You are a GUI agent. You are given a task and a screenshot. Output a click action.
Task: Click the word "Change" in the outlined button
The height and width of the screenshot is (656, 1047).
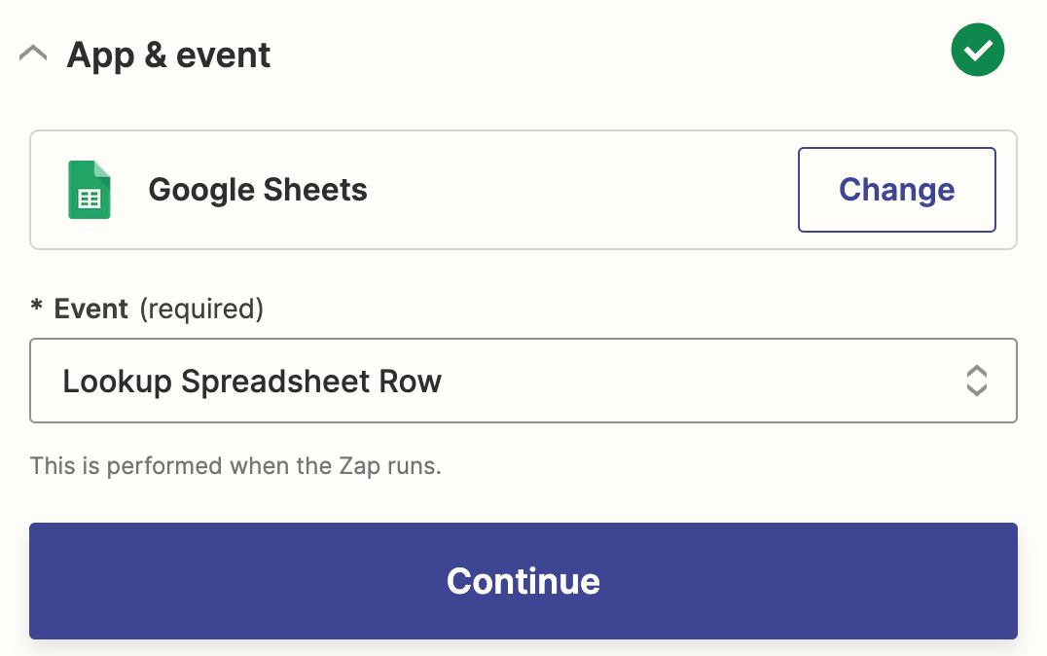pos(896,190)
